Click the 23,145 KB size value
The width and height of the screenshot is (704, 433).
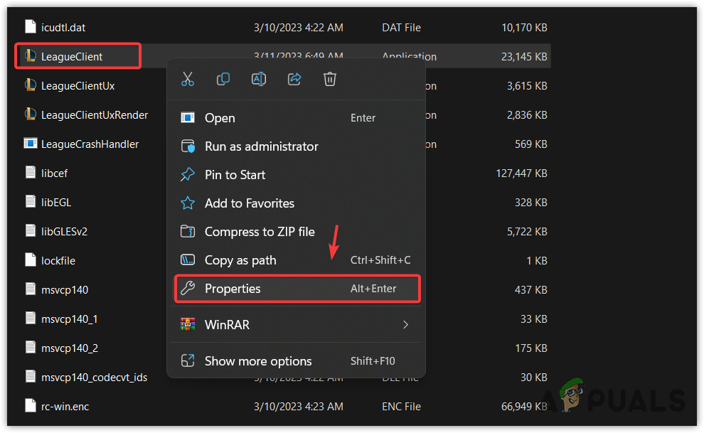pos(524,57)
